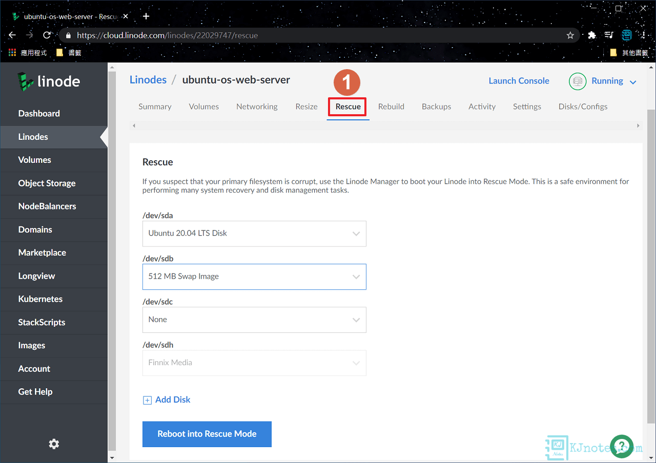This screenshot has height=463, width=656.
Task: Click the Linode logo in sidebar
Action: (49, 81)
